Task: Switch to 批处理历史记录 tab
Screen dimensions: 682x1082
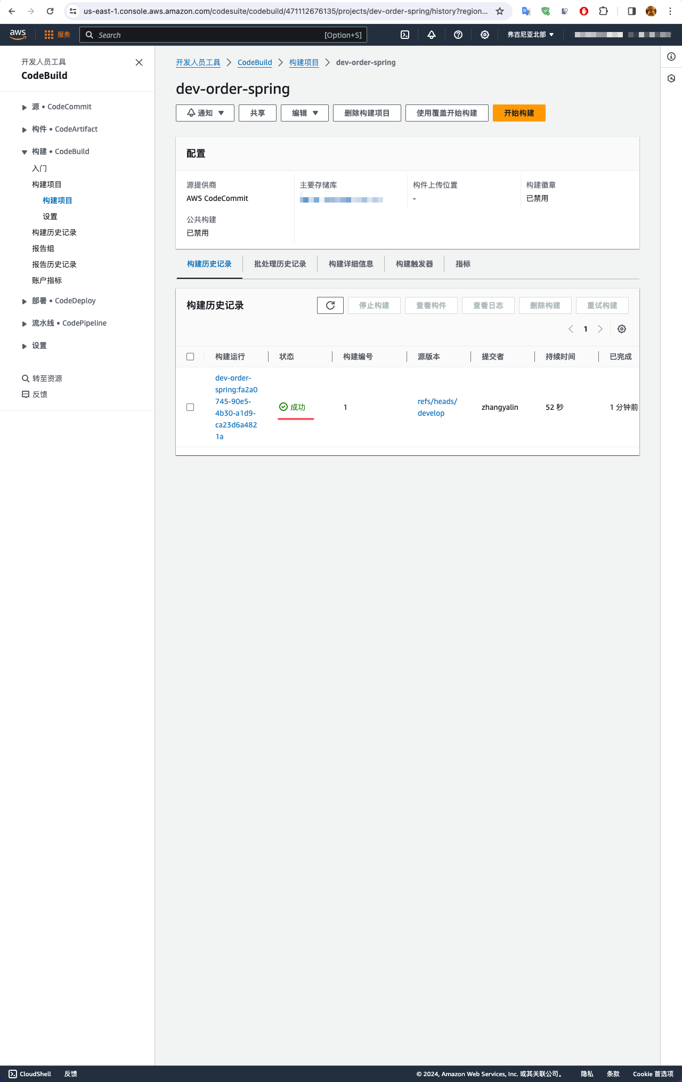Action: click(280, 264)
